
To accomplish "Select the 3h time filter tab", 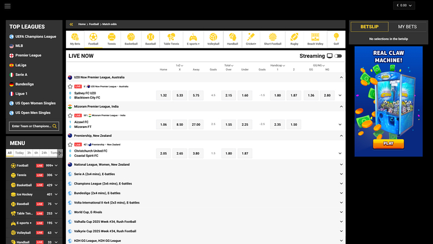I will (x=29, y=152).
